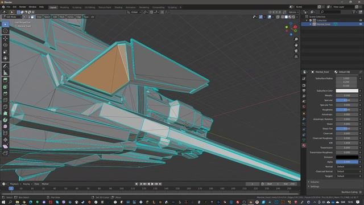
Task: Select the Extrude Region tool
Action: [5, 80]
